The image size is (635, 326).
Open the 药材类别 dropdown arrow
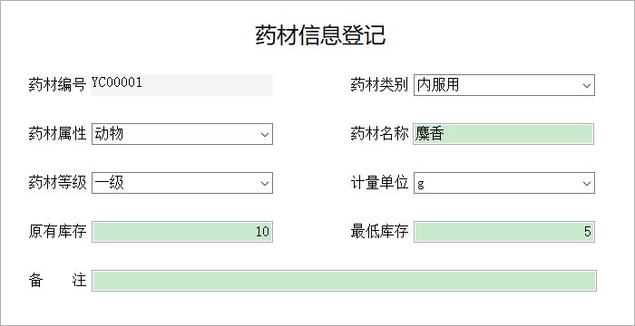(x=586, y=85)
